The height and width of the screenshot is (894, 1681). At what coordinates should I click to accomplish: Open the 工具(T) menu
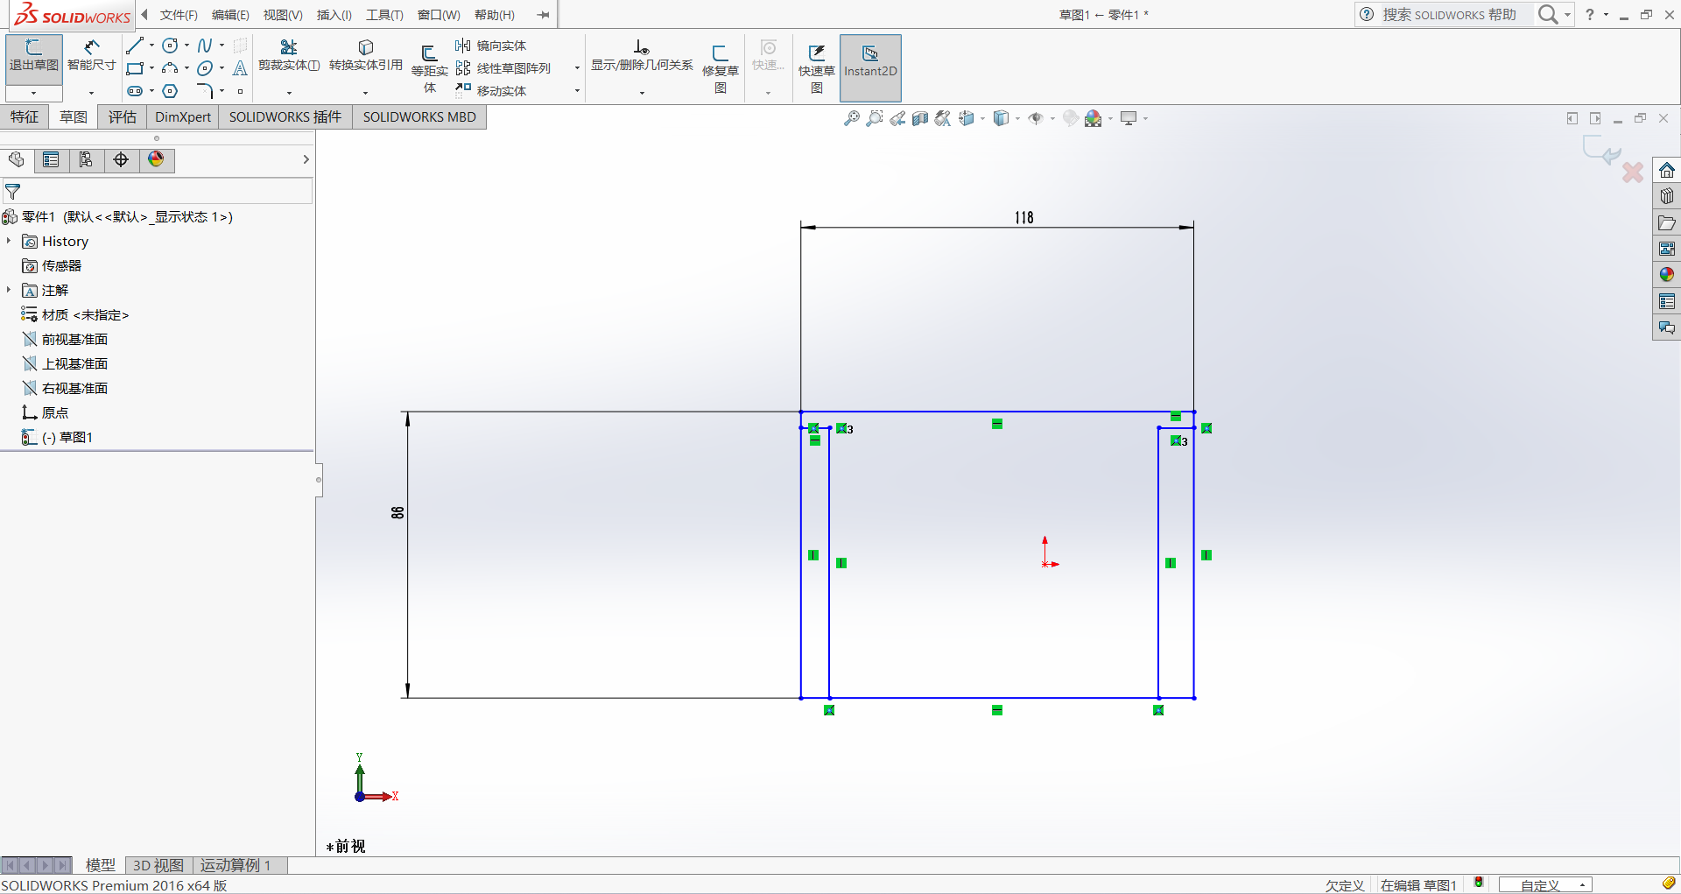384,15
